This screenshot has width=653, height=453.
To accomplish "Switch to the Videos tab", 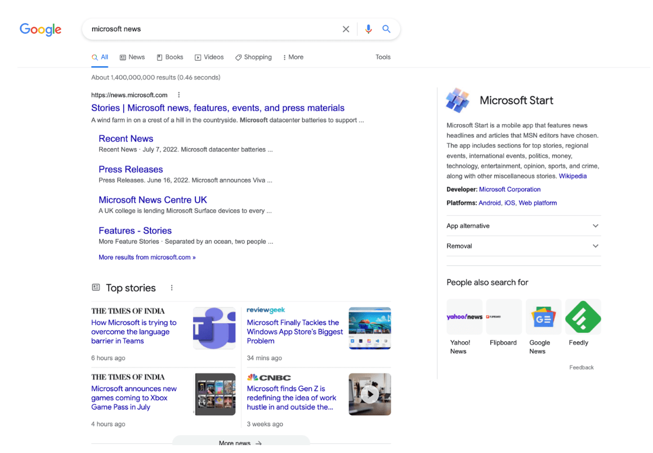I will 209,57.
